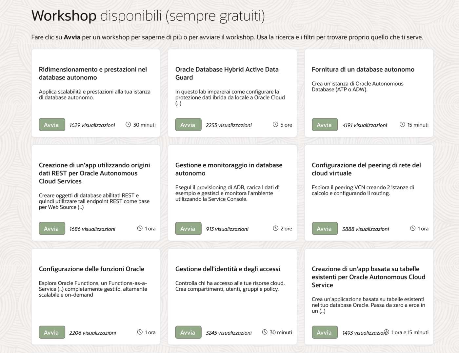Click the clock icon beside 2 ore
The width and height of the screenshot is (459, 353).
click(x=275, y=228)
